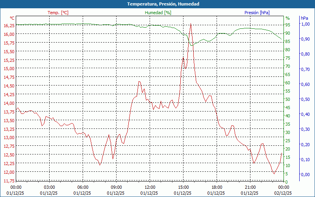Click the '0,00' pressure axis value
Image resolution: width=315 pixels, height=197 pixels.
[x=305, y=175]
